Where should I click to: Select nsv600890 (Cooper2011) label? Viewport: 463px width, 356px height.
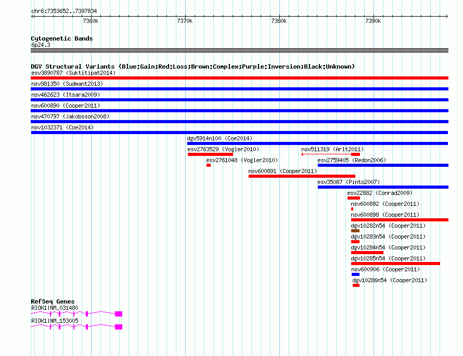(x=66, y=106)
